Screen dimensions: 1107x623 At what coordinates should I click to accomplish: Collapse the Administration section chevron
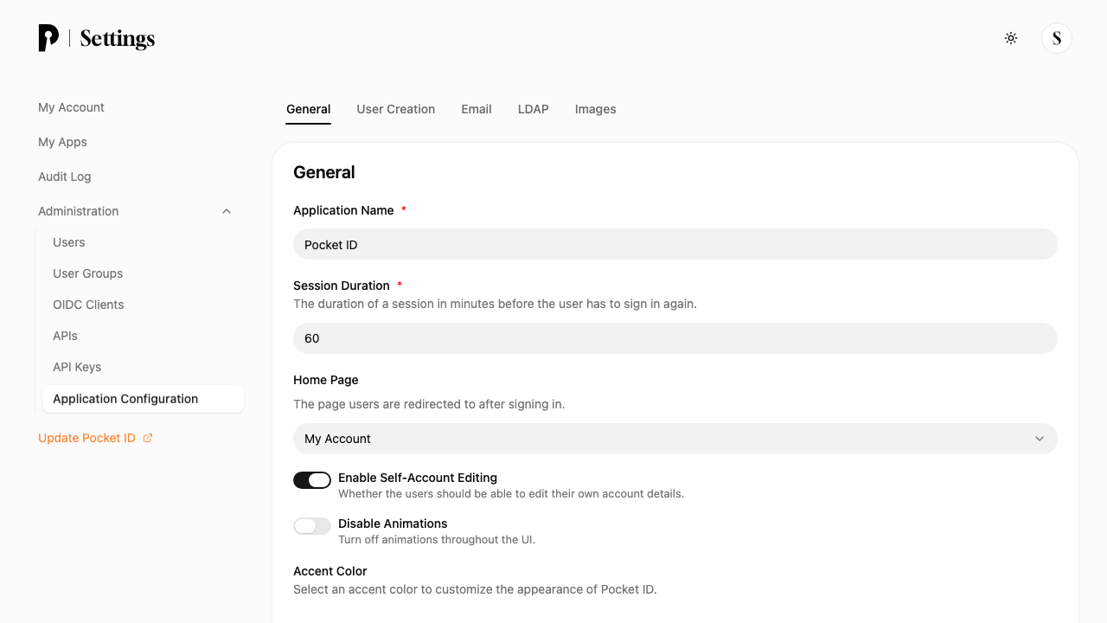coord(227,211)
